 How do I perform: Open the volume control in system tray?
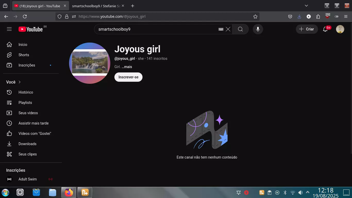(x=300, y=192)
